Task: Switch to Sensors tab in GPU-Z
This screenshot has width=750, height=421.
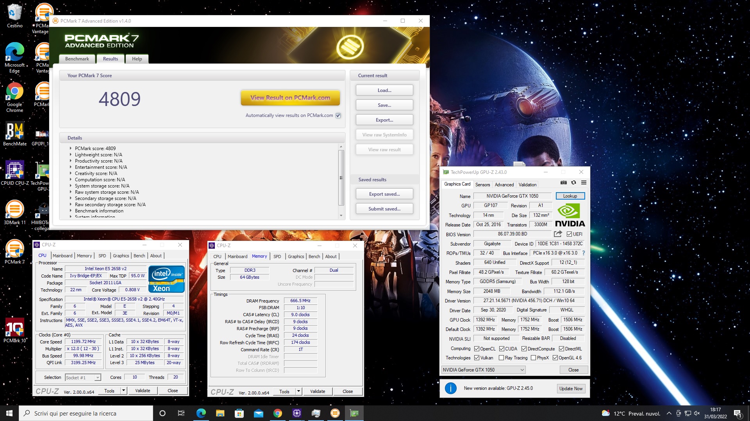Action: point(482,185)
